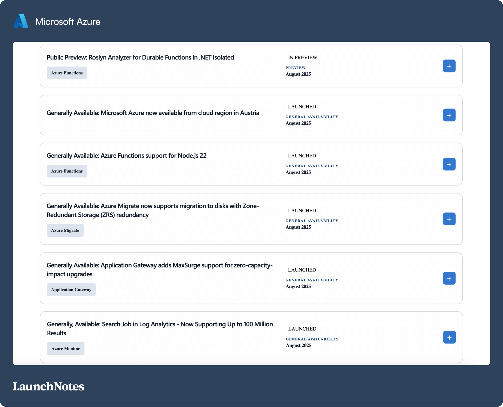Click LAUNCHED status on Azure Migrate card
Screen dimensions: 503x407
coord(302,211)
